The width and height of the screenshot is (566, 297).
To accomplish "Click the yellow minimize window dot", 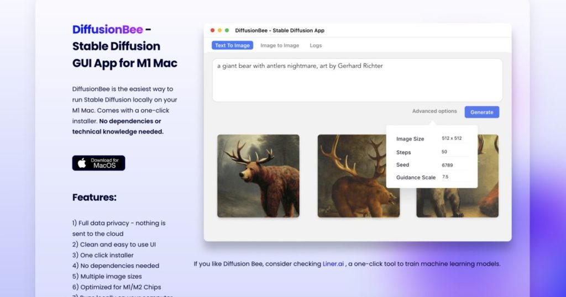I will [x=219, y=30].
